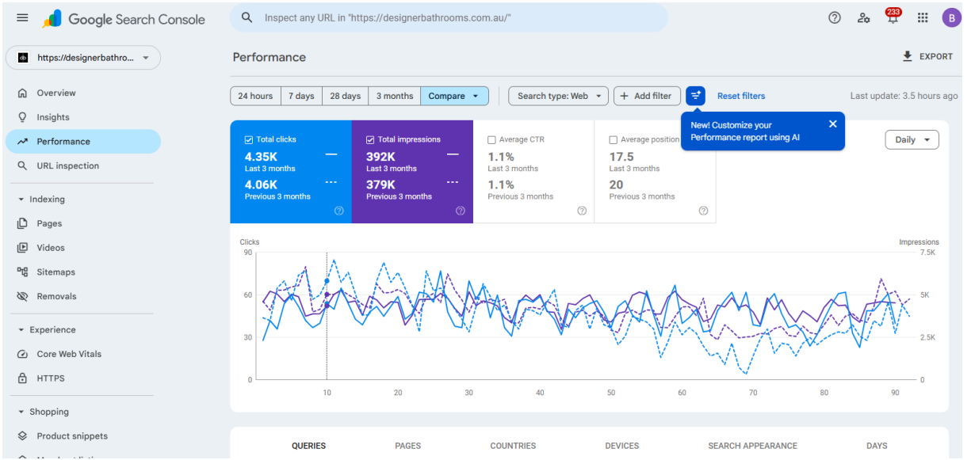Click the Add filter button
Screen dimensions: 971x460
tap(647, 96)
